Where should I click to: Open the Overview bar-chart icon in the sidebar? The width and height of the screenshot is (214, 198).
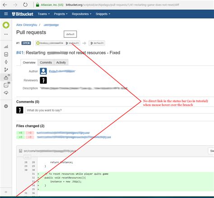coord(6,46)
